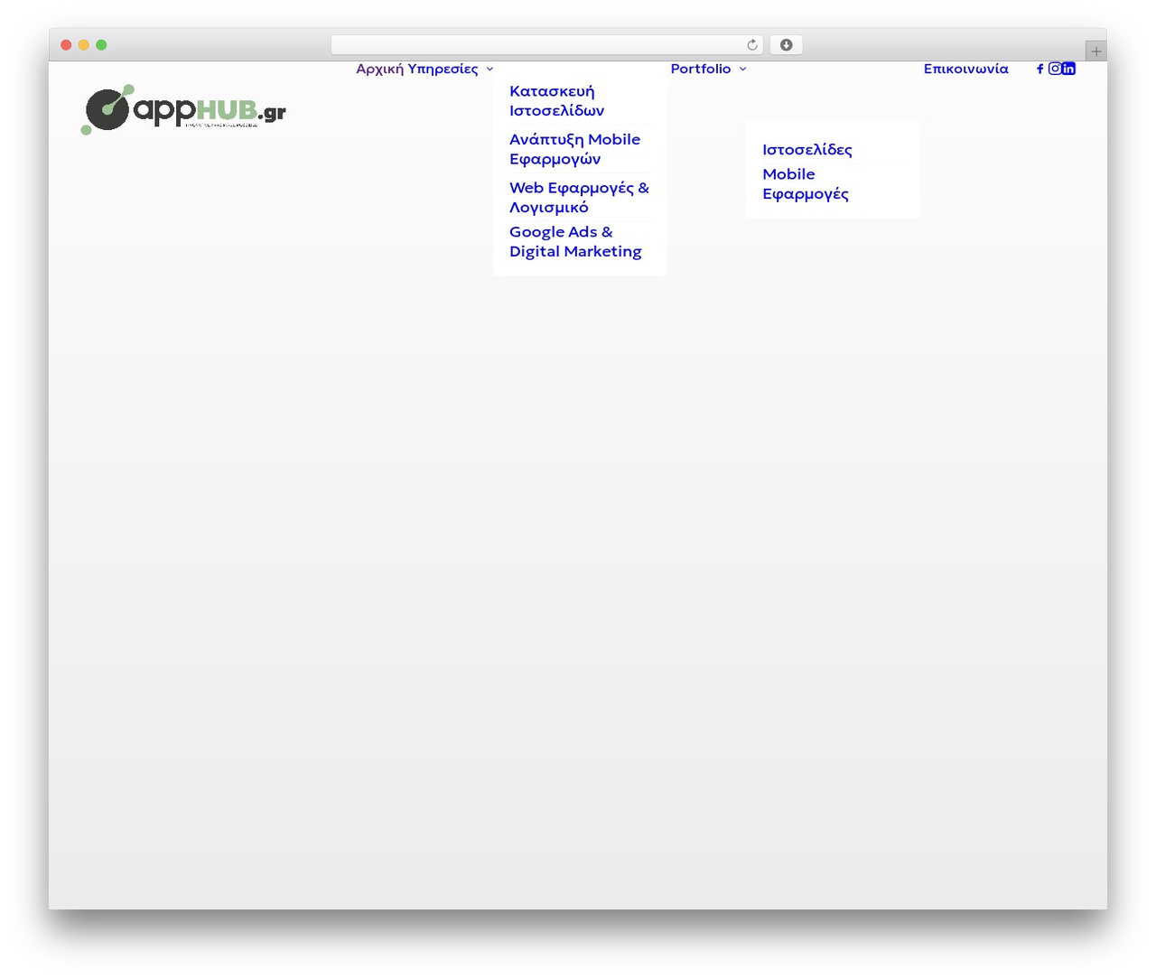Open the LinkedIn social icon

click(x=1068, y=69)
